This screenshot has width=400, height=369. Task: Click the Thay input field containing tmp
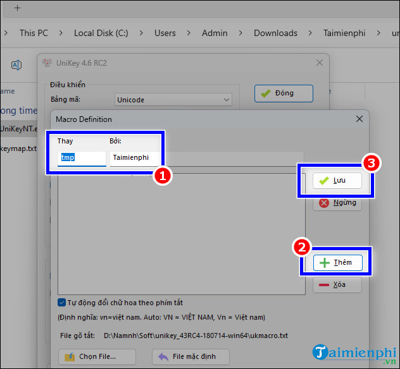(82, 158)
